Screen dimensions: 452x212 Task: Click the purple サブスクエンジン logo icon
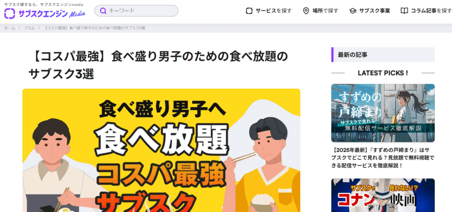point(10,13)
